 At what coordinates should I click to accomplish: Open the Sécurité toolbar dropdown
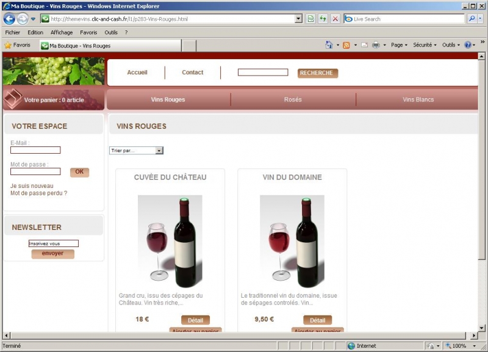pyautogui.click(x=425, y=45)
